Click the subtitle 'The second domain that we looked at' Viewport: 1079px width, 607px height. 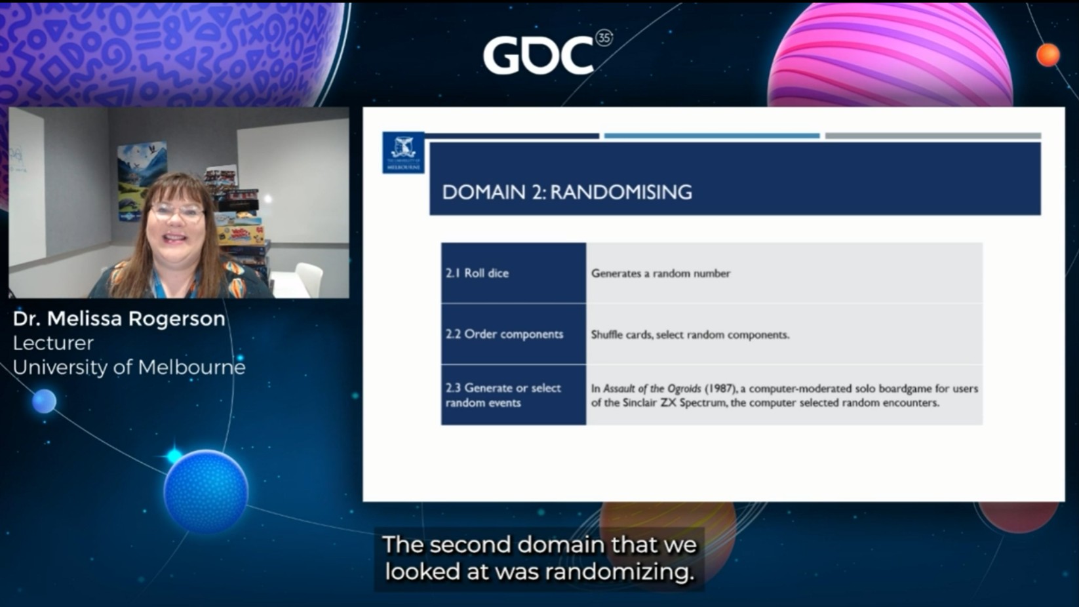tap(539, 558)
